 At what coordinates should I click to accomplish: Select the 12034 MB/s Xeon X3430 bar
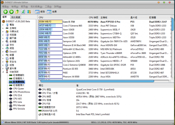(x=50, y=30)
